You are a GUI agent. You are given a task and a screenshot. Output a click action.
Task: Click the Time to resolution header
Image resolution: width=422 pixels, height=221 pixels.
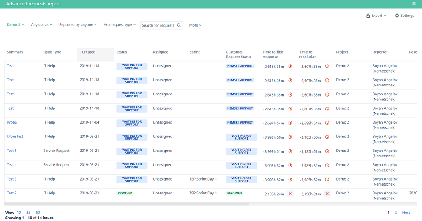click(308, 54)
